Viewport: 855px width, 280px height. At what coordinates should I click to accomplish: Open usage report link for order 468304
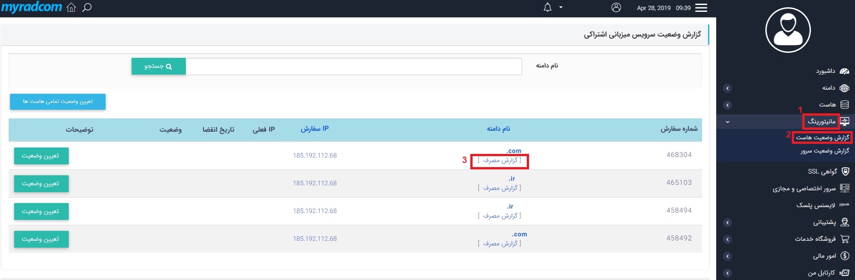coord(500,161)
